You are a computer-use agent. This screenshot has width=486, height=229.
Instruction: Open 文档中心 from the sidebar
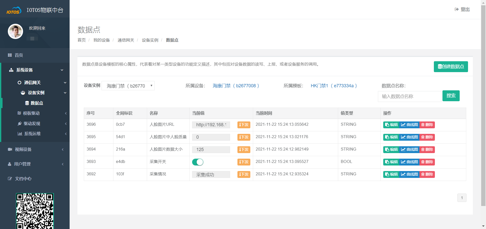click(x=23, y=179)
